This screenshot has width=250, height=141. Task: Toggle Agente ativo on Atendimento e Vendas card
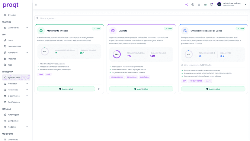(x=66, y=89)
